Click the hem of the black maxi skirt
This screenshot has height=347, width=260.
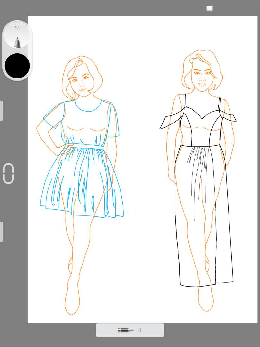click(x=207, y=284)
